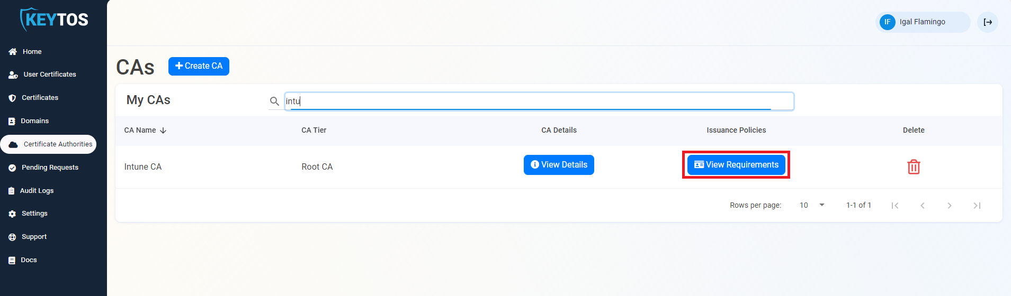Viewport: 1011px width, 296px height.
Task: Open Igal Flamingo account menu
Action: 922,22
